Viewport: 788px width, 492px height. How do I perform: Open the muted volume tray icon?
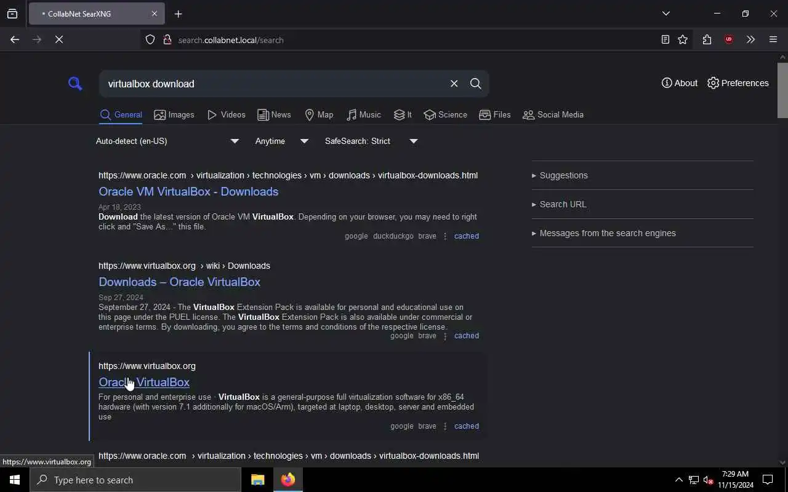(x=709, y=480)
